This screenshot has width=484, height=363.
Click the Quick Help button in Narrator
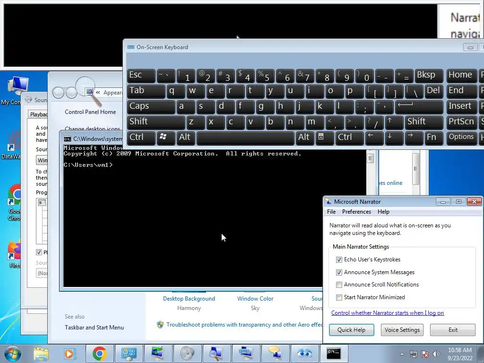351,329
